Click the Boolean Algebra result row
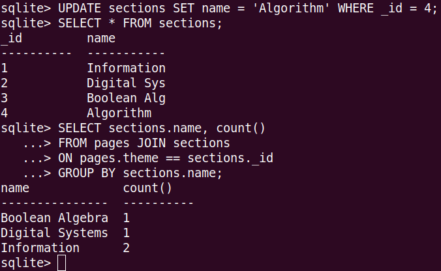Screen dimensions: 441x271 [x=54, y=218]
